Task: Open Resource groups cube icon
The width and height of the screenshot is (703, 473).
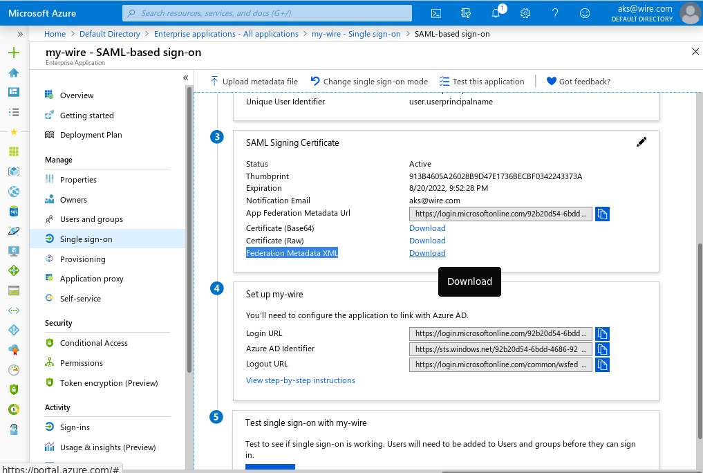Action: coord(14,171)
